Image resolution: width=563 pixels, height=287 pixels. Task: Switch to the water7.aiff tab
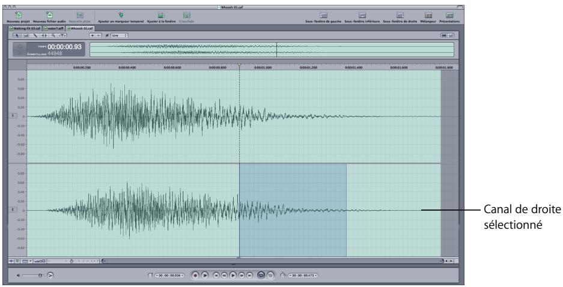coord(54,28)
